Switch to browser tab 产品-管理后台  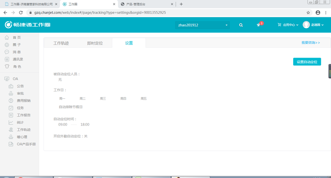click(x=136, y=4)
